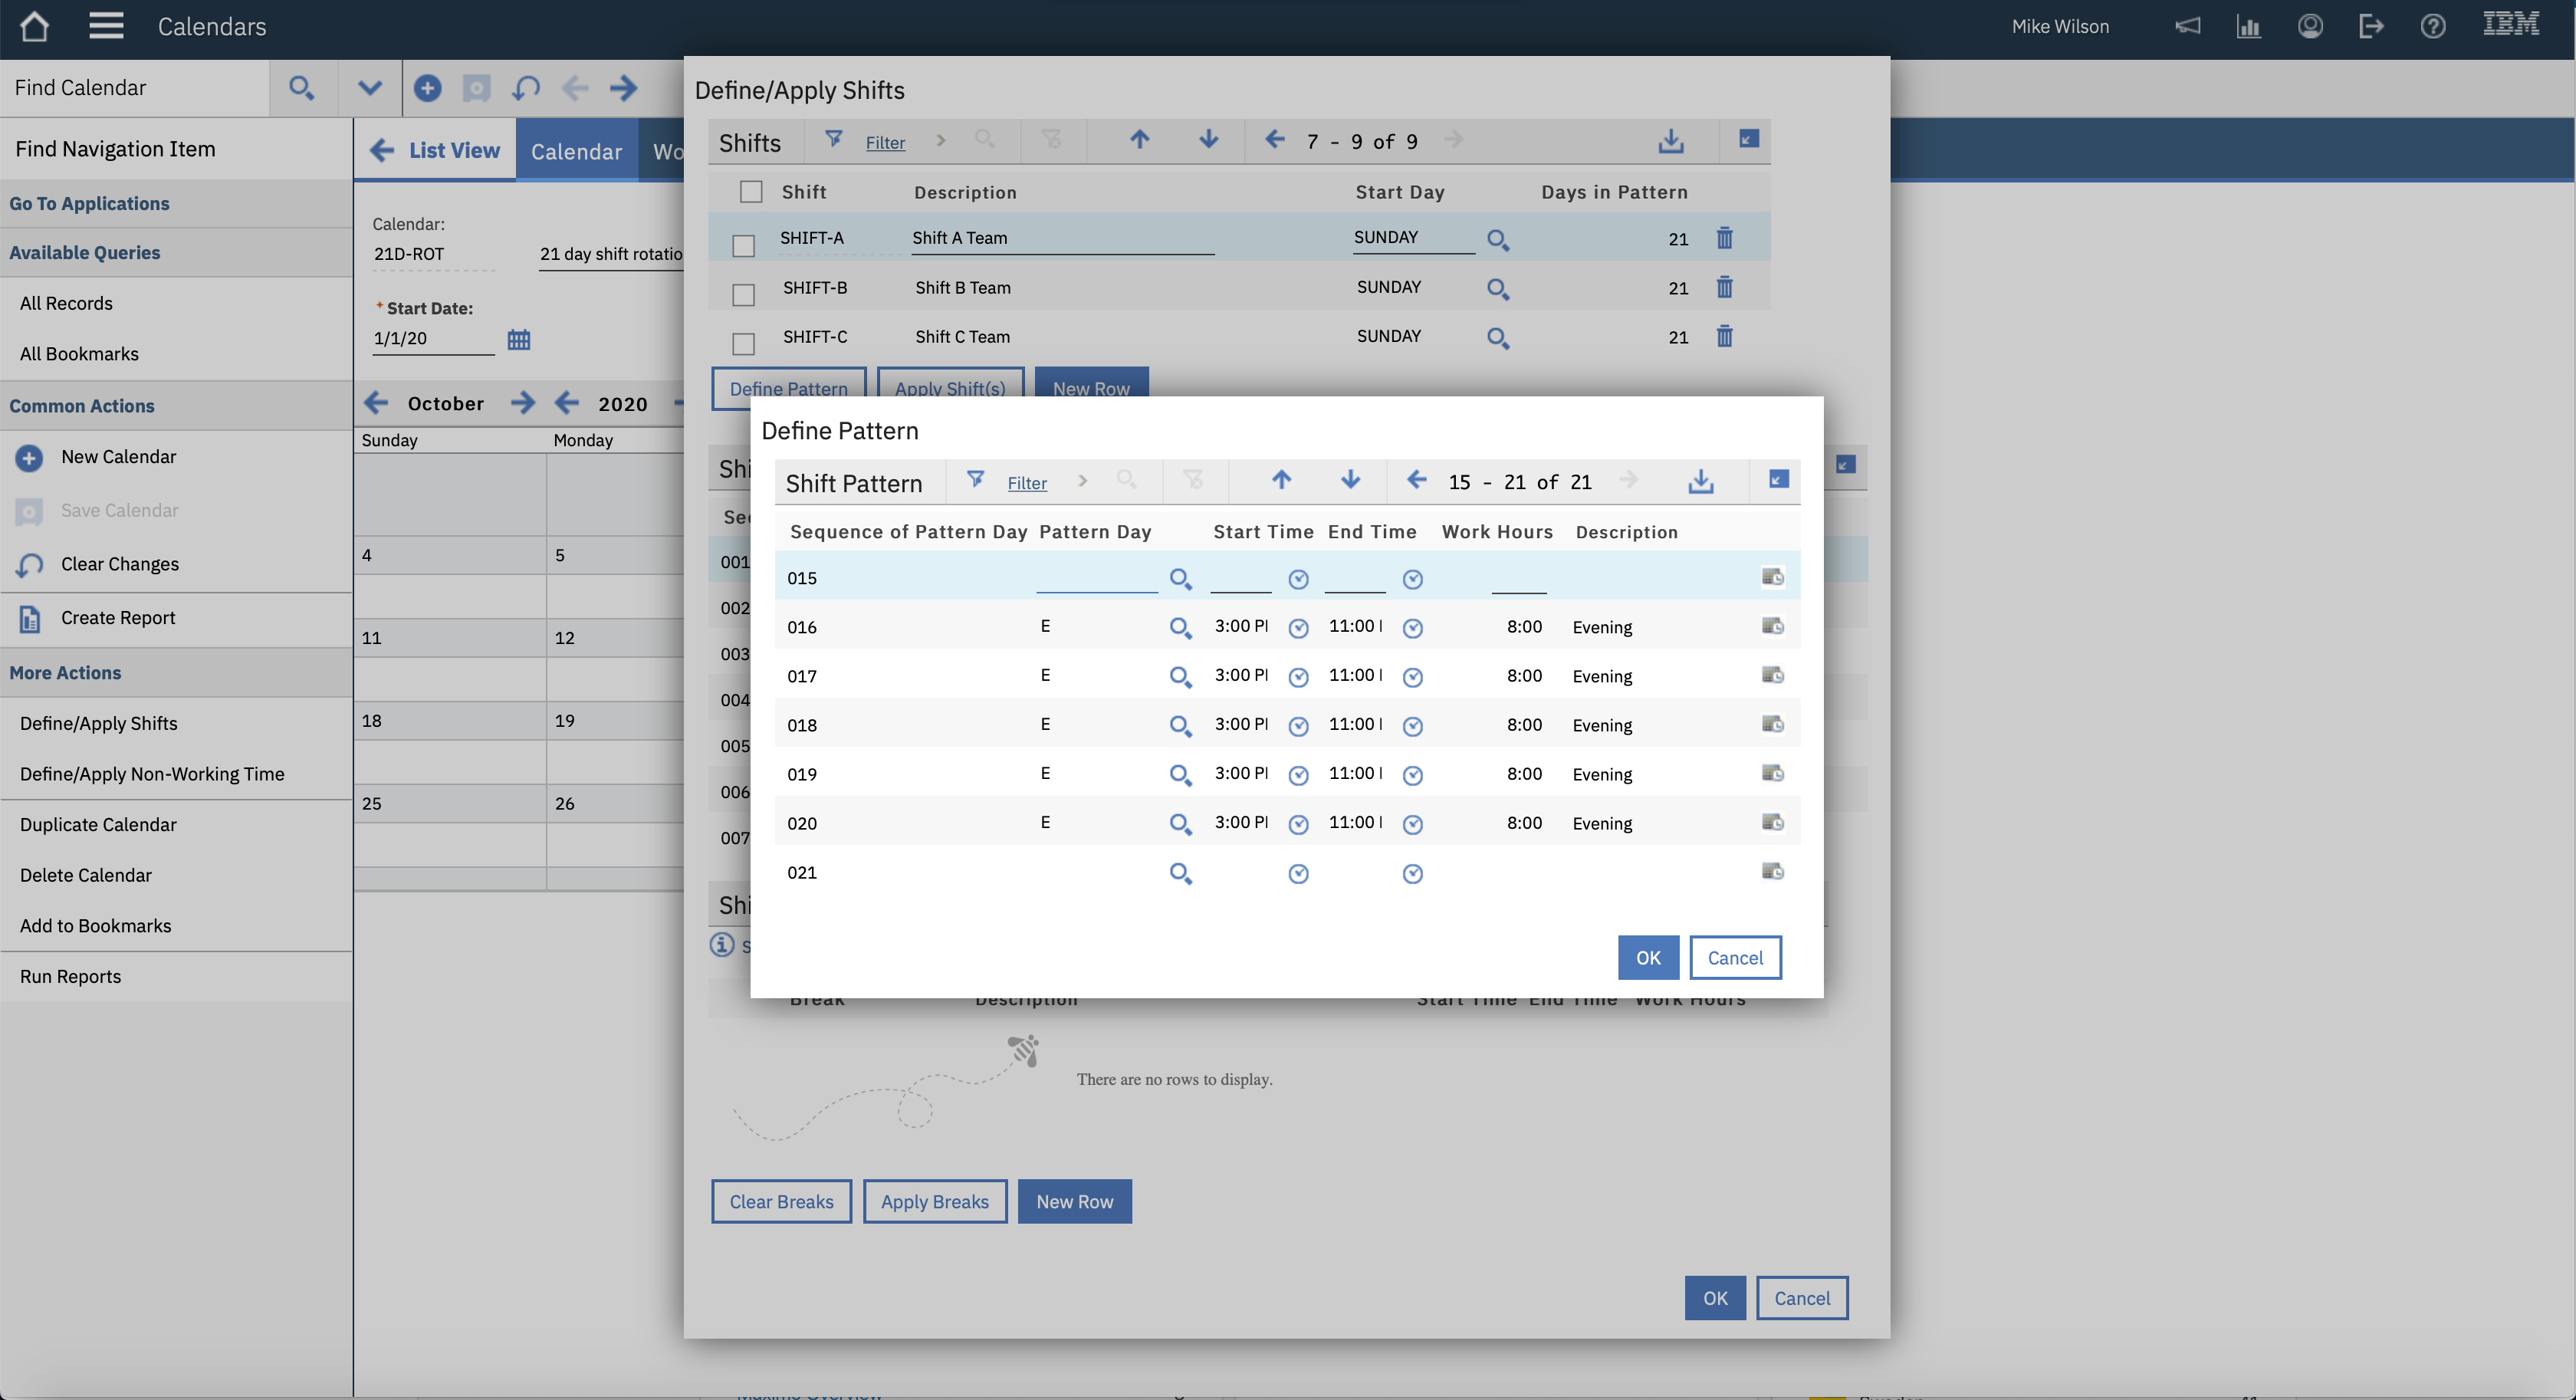Delete the SHIFT-B row with the trash icon

1724,287
